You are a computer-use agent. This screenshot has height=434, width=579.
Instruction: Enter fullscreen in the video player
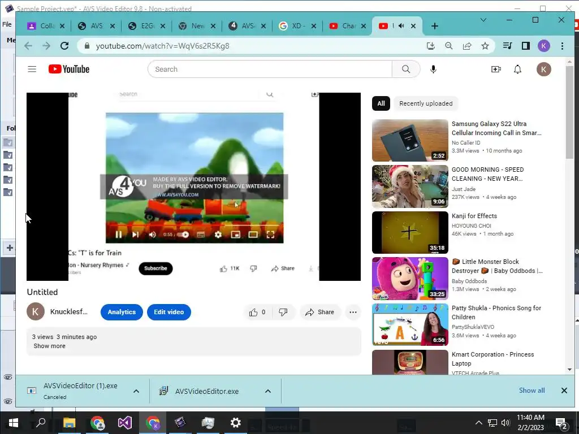(x=270, y=235)
